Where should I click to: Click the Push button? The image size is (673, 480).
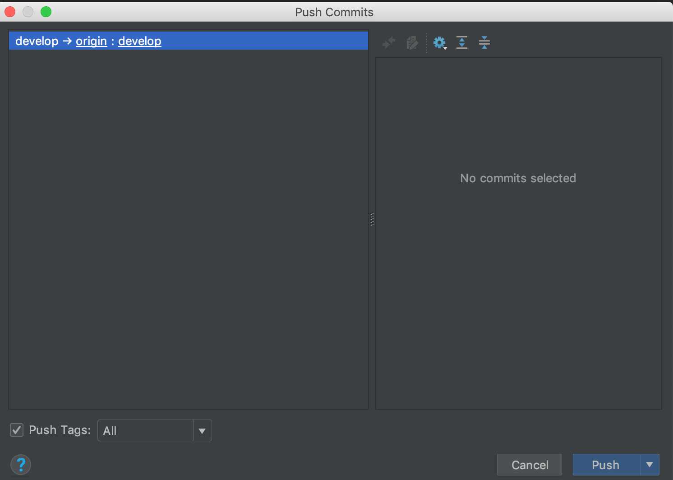tap(606, 465)
